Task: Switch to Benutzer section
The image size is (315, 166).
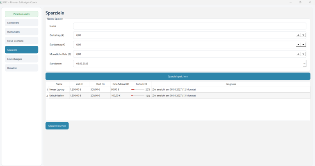Action: tap(21, 68)
